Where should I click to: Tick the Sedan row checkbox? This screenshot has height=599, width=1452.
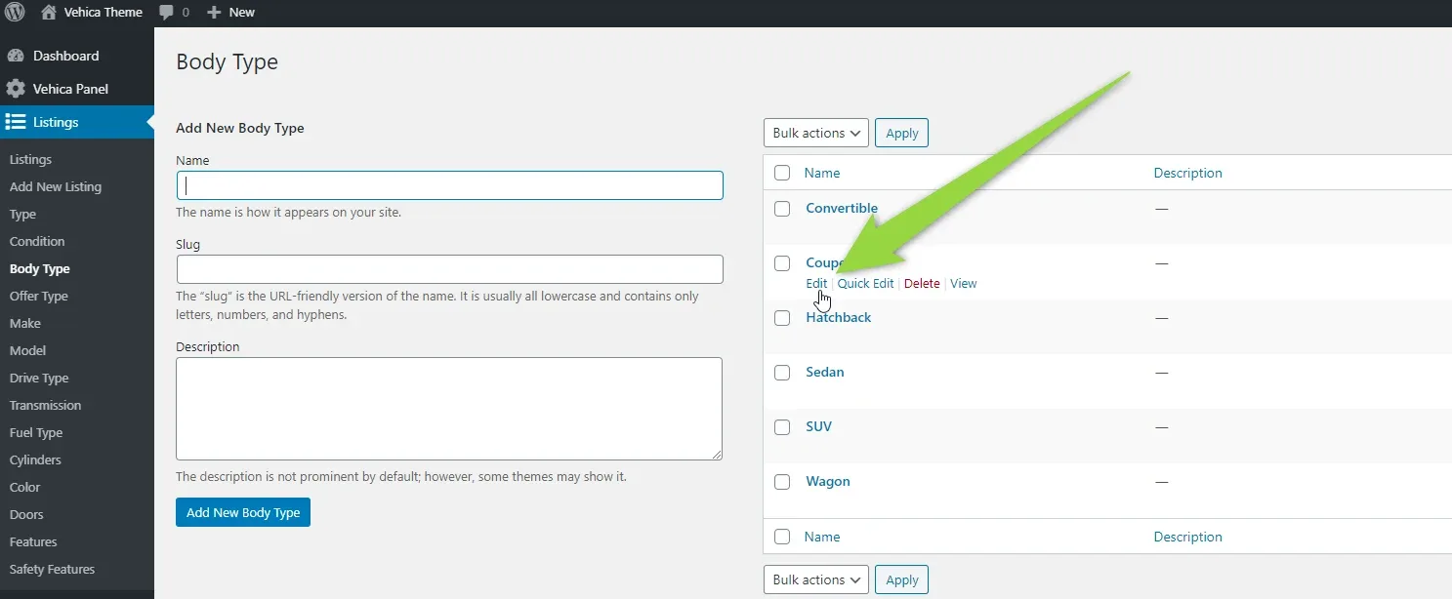[782, 372]
